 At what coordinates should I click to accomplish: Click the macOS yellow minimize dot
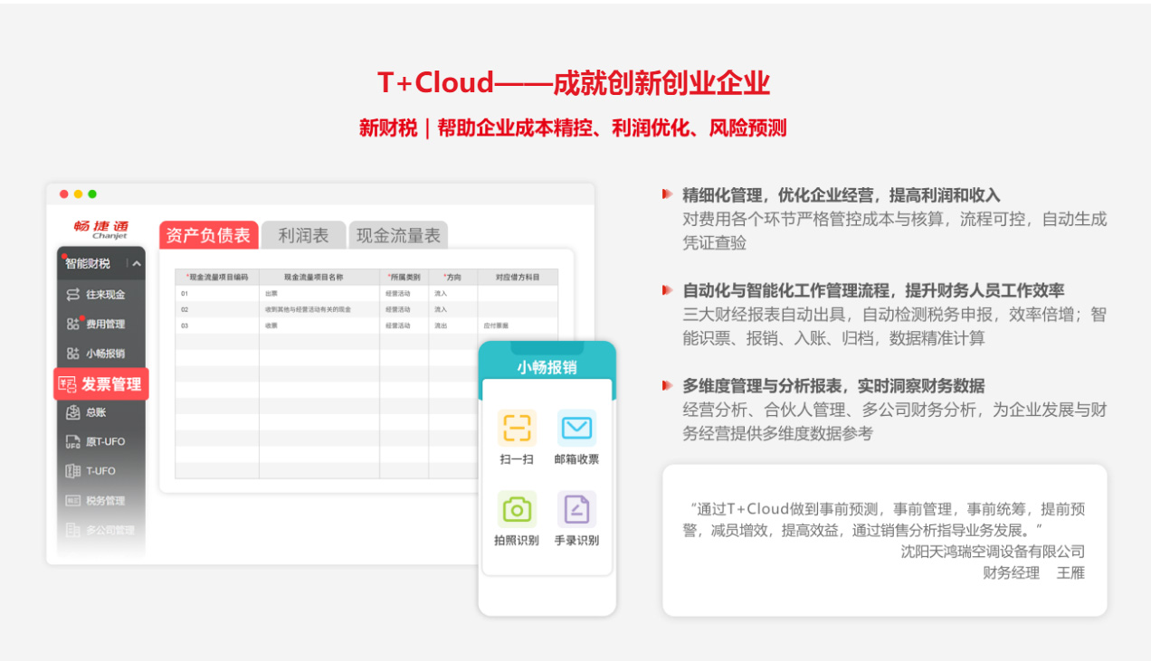tap(78, 194)
